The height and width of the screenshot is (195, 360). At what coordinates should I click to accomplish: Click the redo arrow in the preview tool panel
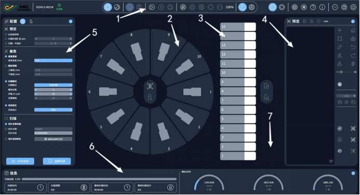click(353, 55)
